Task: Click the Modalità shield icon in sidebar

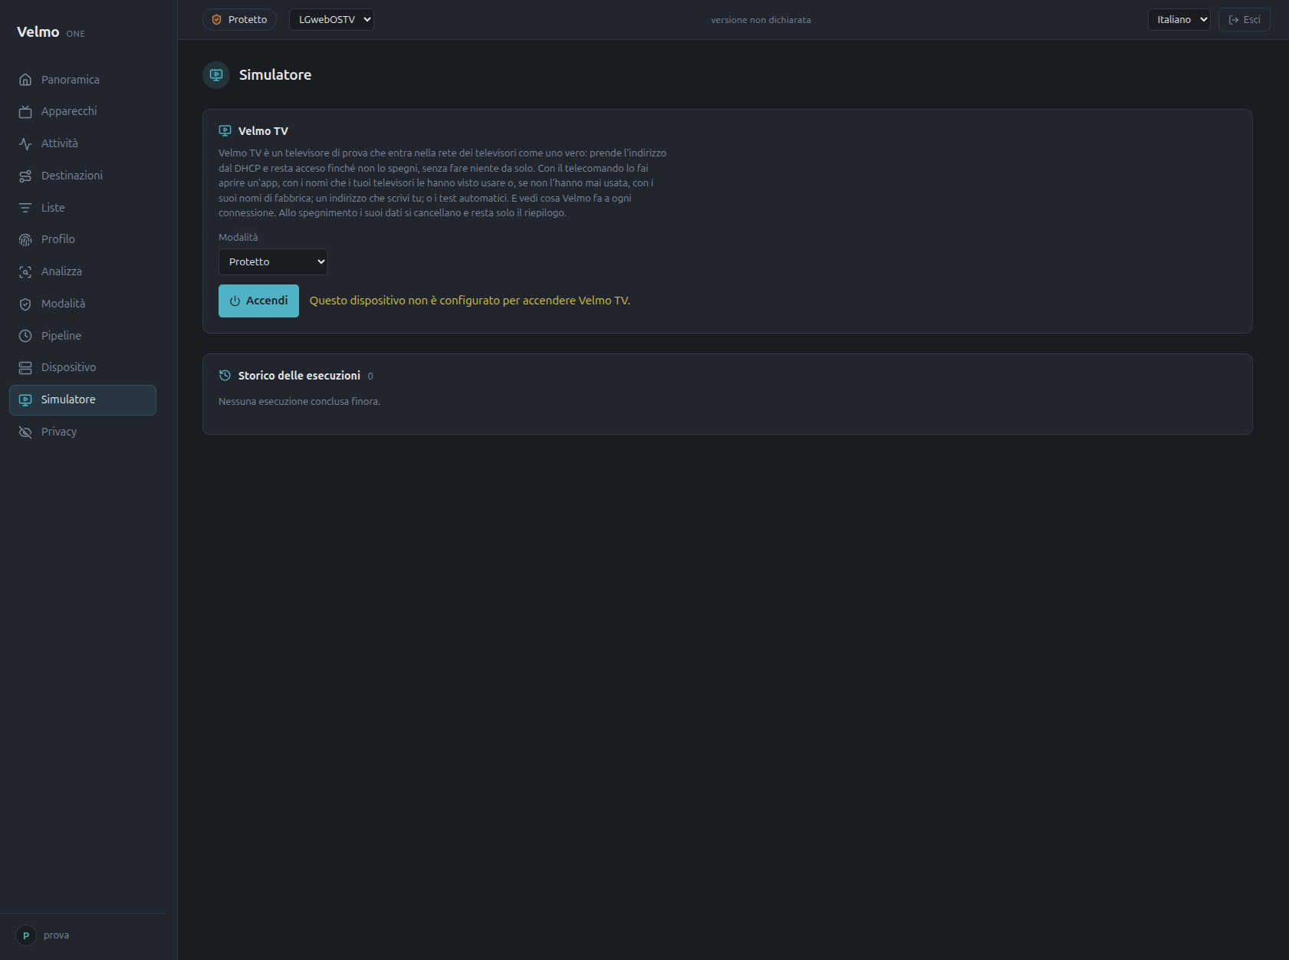Action: click(25, 304)
